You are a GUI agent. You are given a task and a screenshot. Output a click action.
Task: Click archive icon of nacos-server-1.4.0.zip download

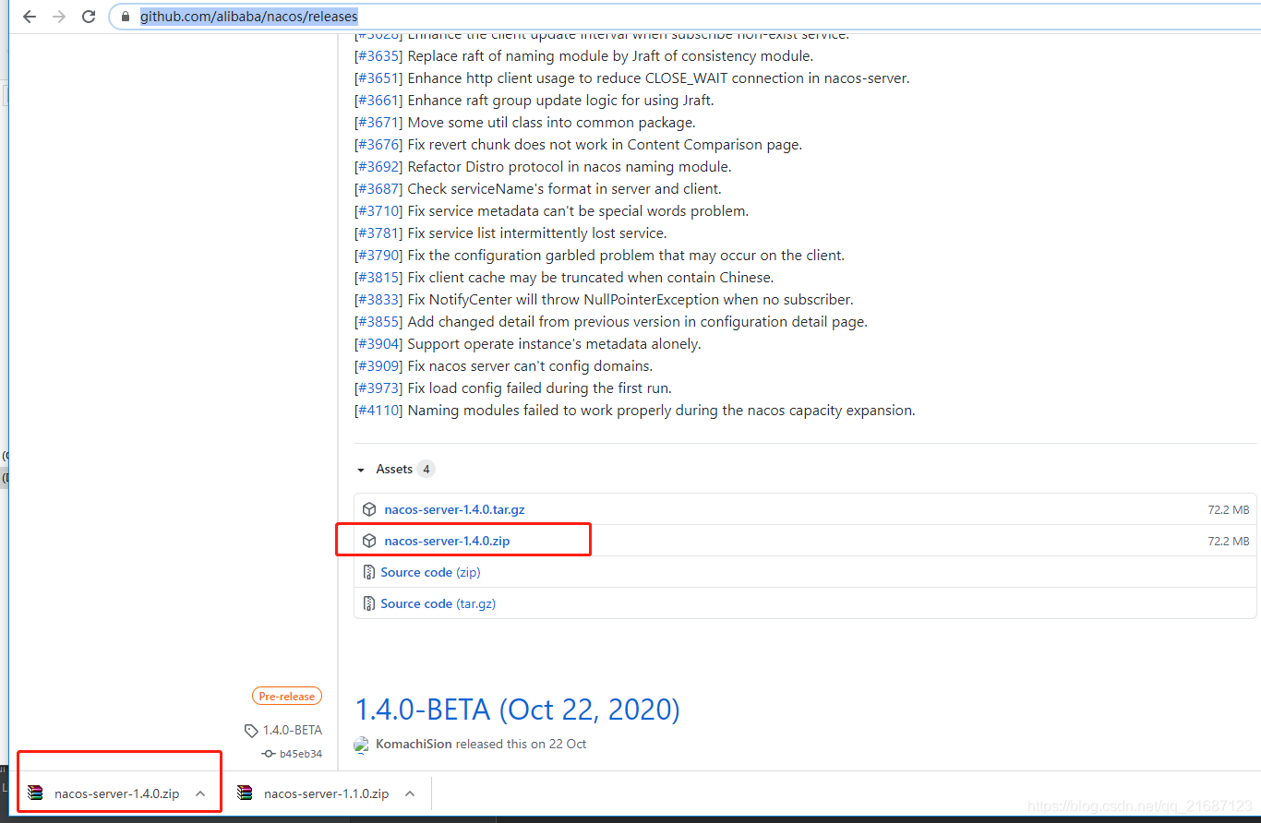point(35,793)
